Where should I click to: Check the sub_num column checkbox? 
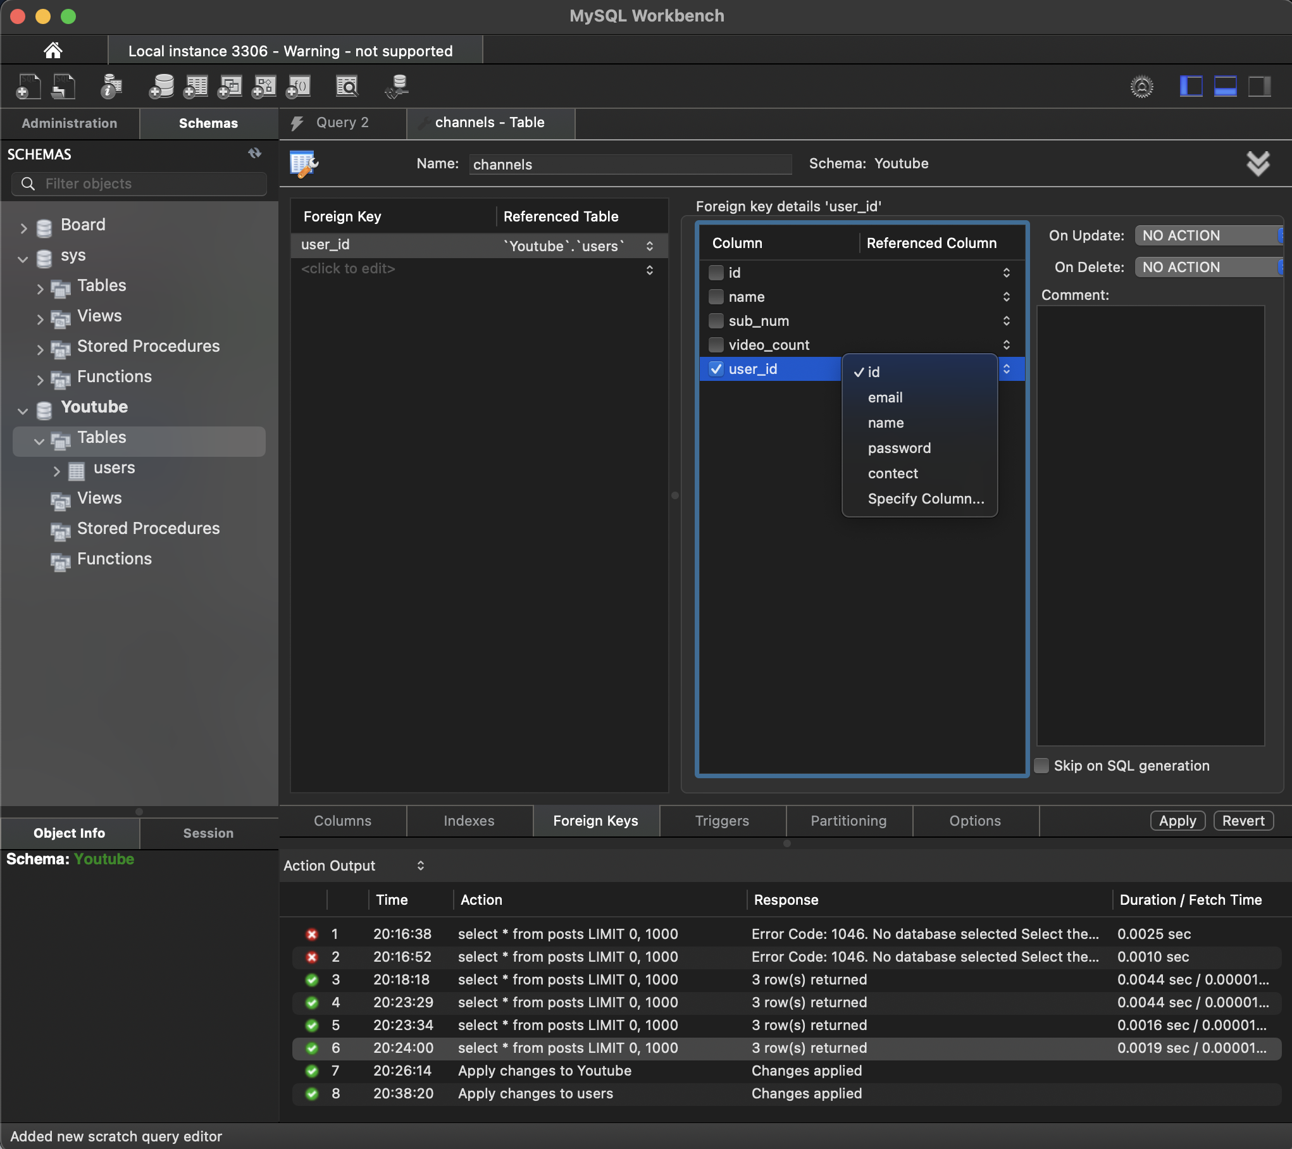(x=716, y=321)
